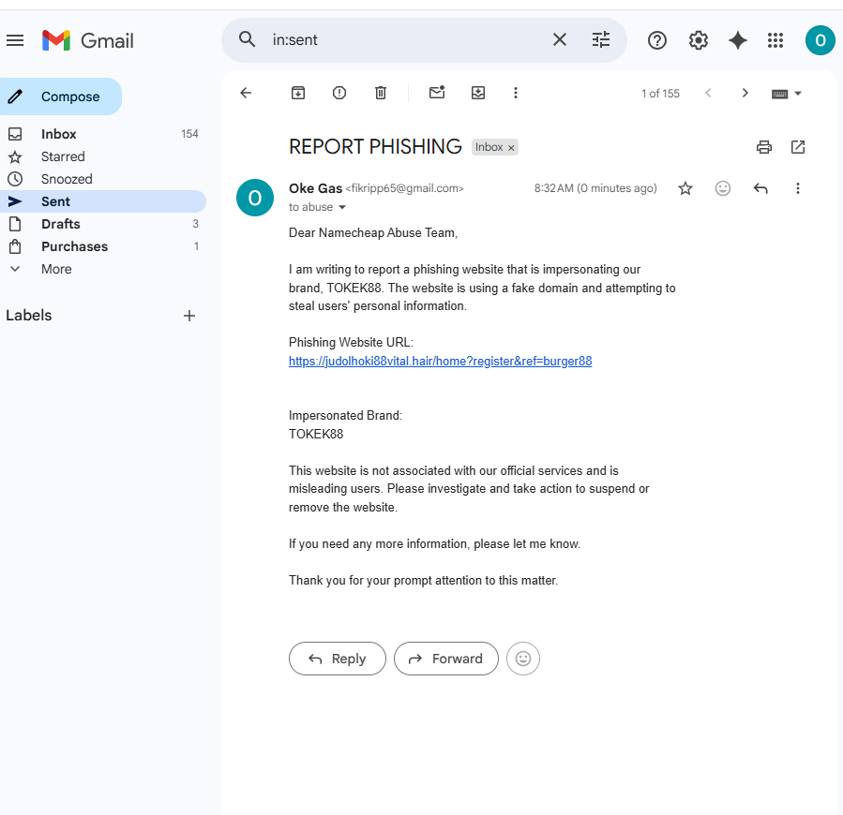The image size is (843, 815).
Task: Click the Compose button
Action: pos(61,96)
